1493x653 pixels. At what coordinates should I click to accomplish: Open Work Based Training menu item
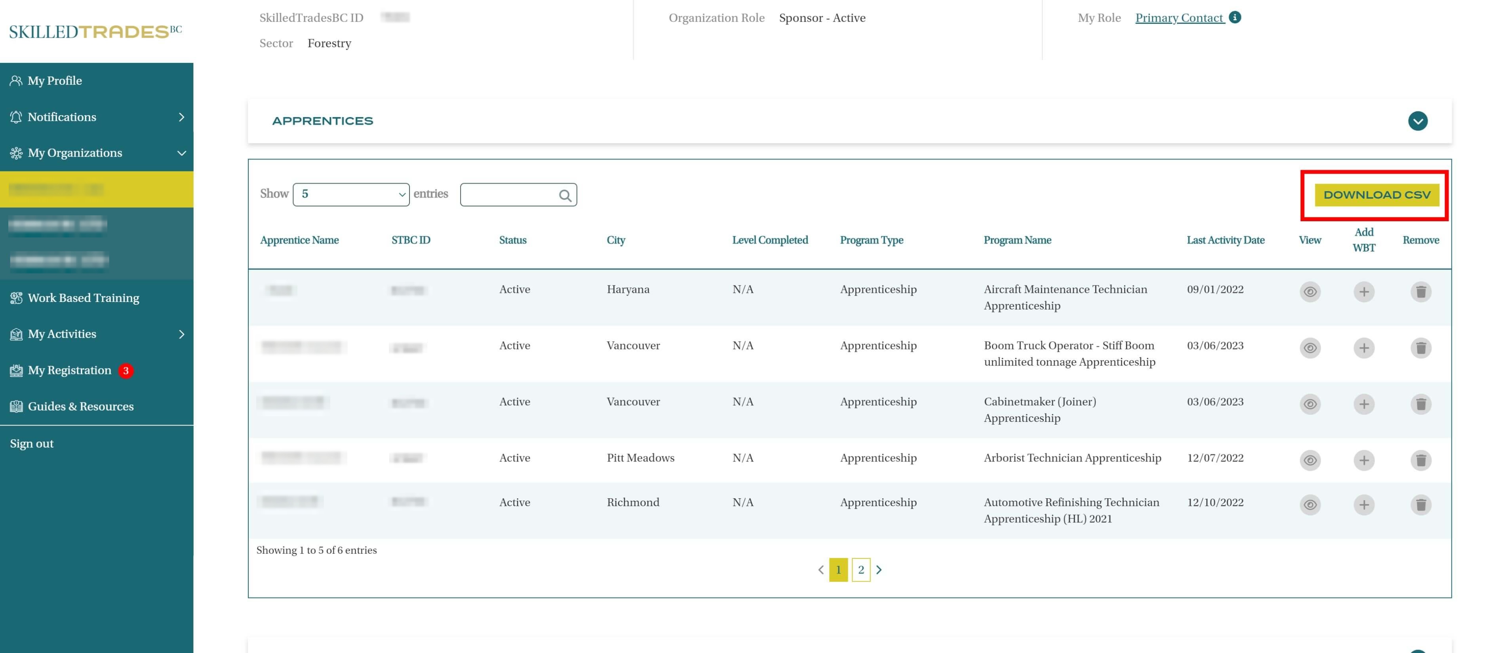coord(84,298)
